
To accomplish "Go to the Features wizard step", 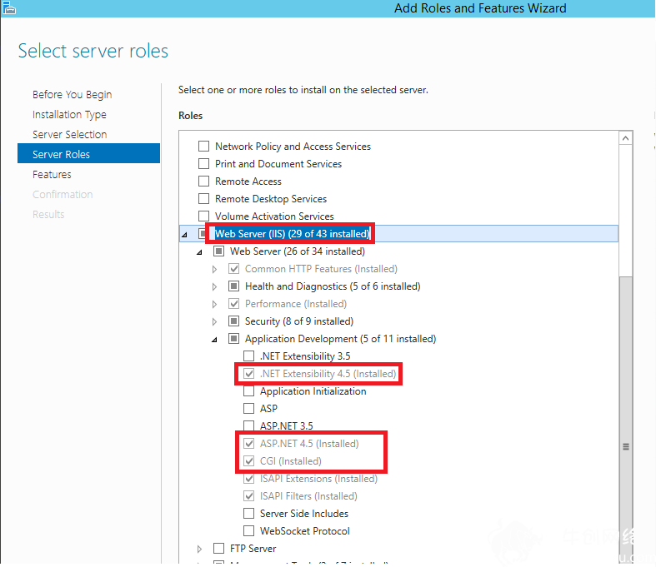I will click(x=52, y=174).
